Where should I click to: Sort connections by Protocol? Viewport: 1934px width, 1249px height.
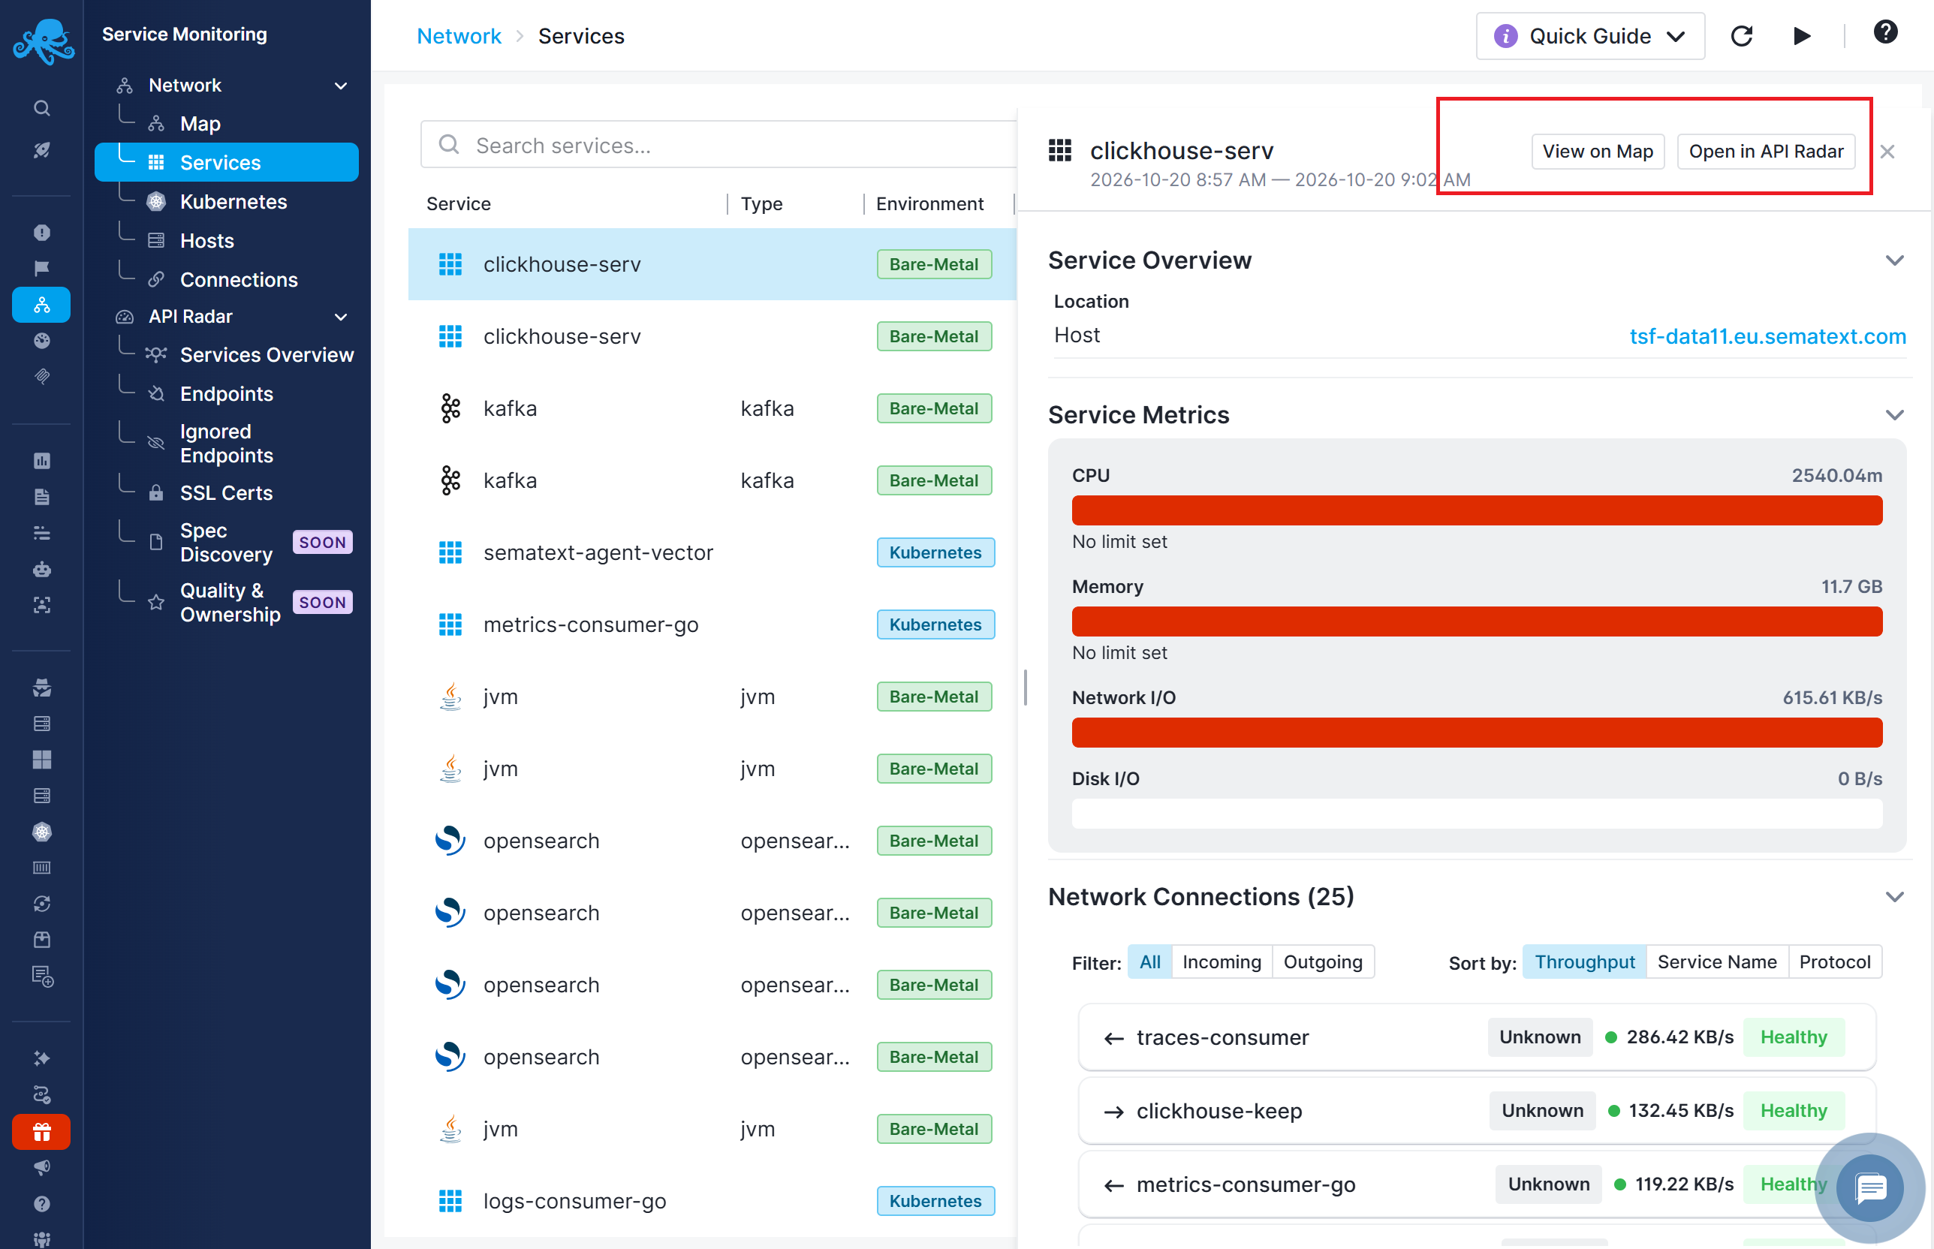click(1834, 962)
